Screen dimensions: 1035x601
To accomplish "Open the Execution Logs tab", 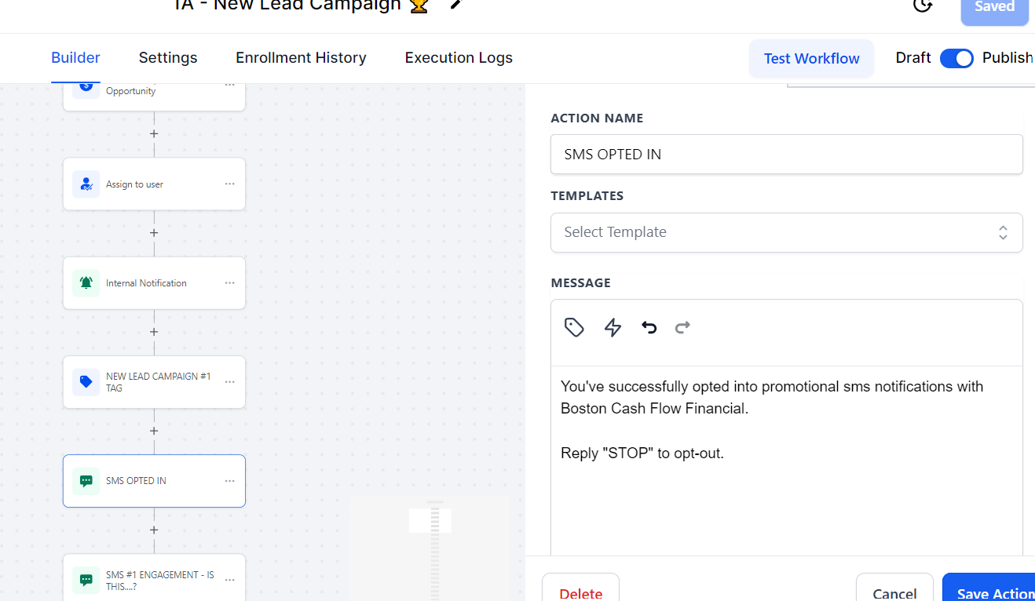I will [459, 58].
